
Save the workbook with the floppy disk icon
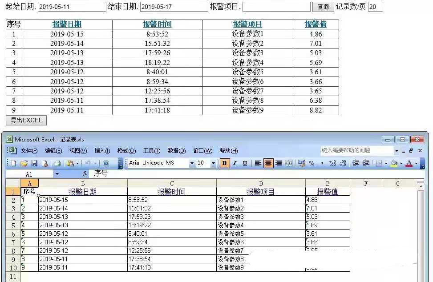[x=34, y=163]
